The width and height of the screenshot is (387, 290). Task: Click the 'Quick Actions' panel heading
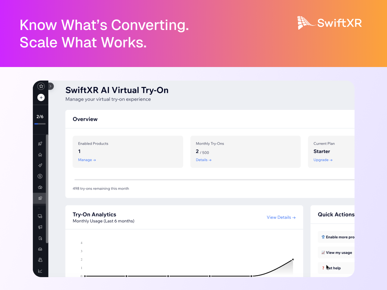coord(336,215)
